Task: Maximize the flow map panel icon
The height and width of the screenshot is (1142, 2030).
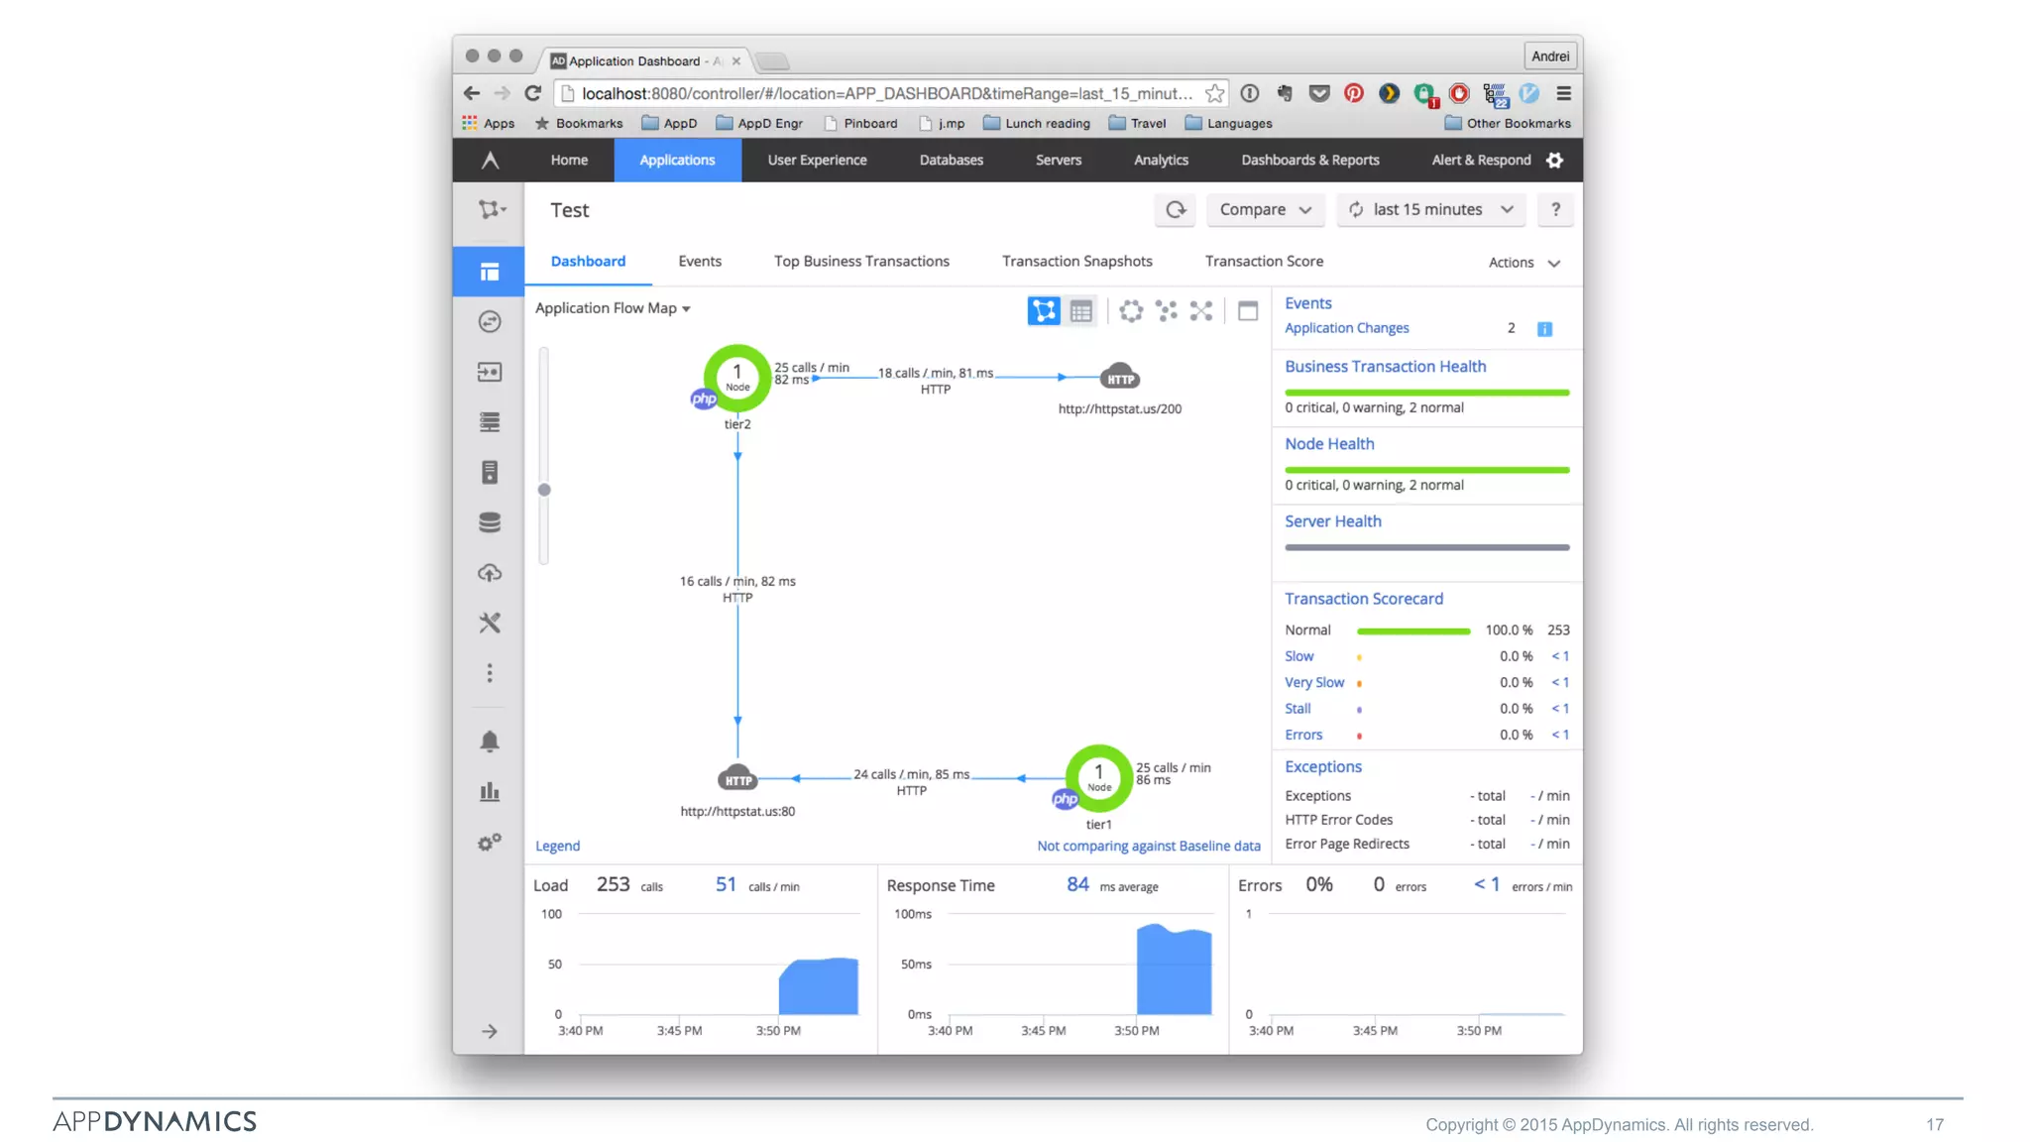Action: click(x=1248, y=311)
